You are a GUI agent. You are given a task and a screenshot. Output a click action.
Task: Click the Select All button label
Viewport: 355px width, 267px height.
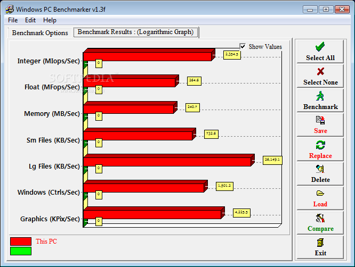tap(320, 58)
